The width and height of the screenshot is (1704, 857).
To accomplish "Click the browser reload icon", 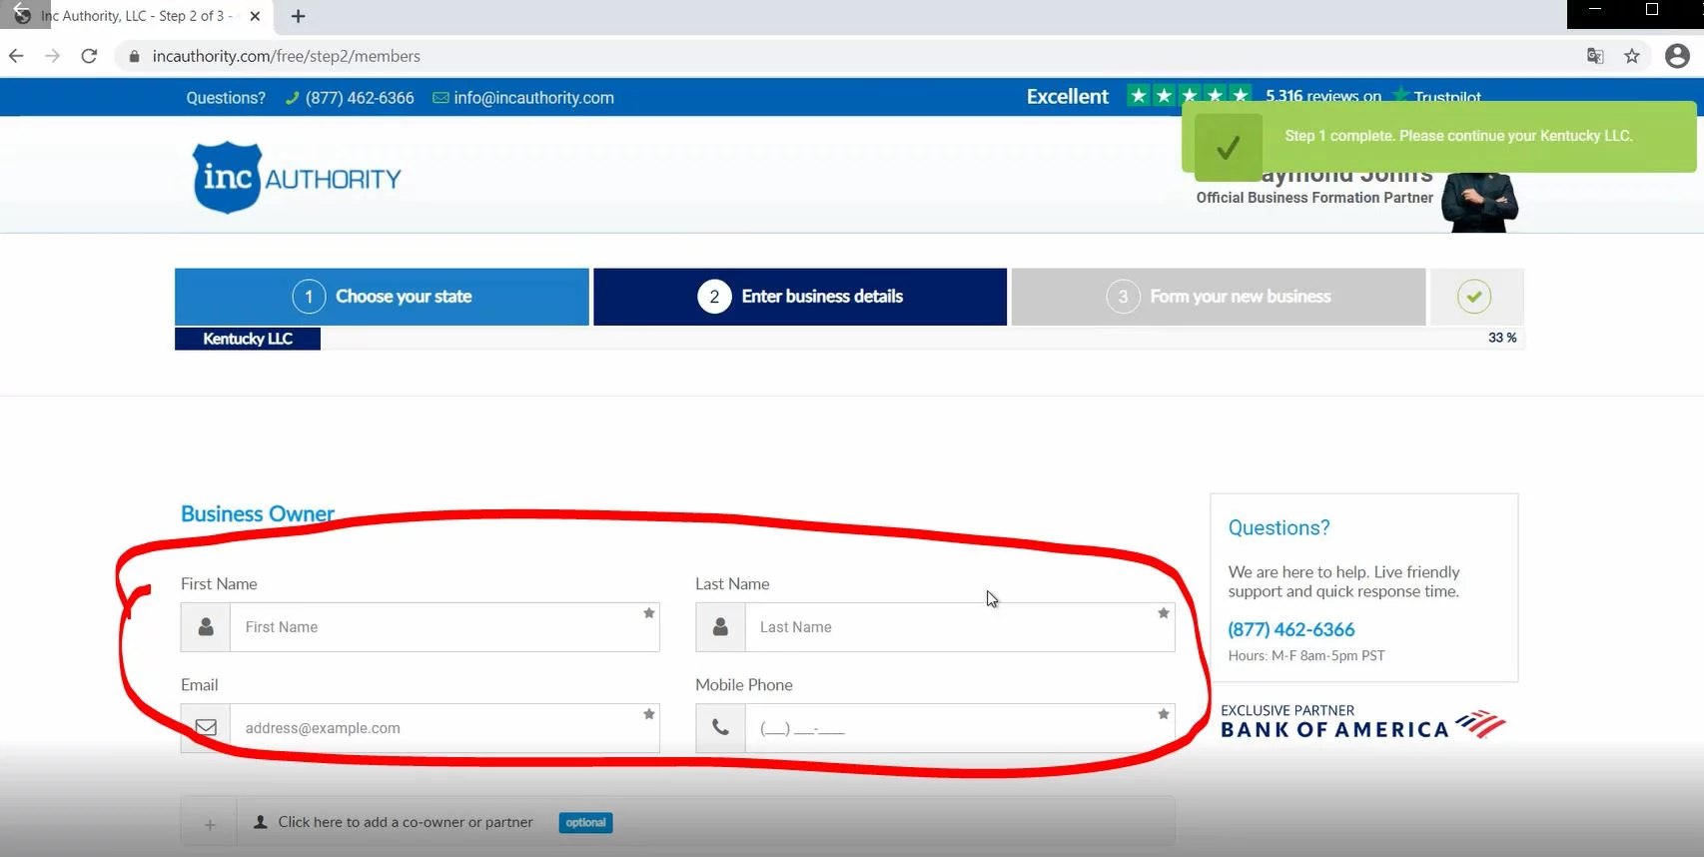I will pos(89,56).
